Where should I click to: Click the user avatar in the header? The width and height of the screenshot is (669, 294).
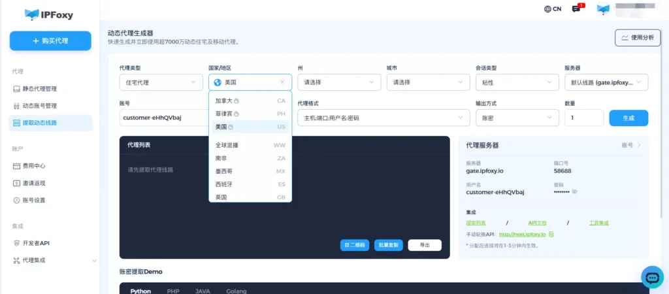(x=603, y=9)
